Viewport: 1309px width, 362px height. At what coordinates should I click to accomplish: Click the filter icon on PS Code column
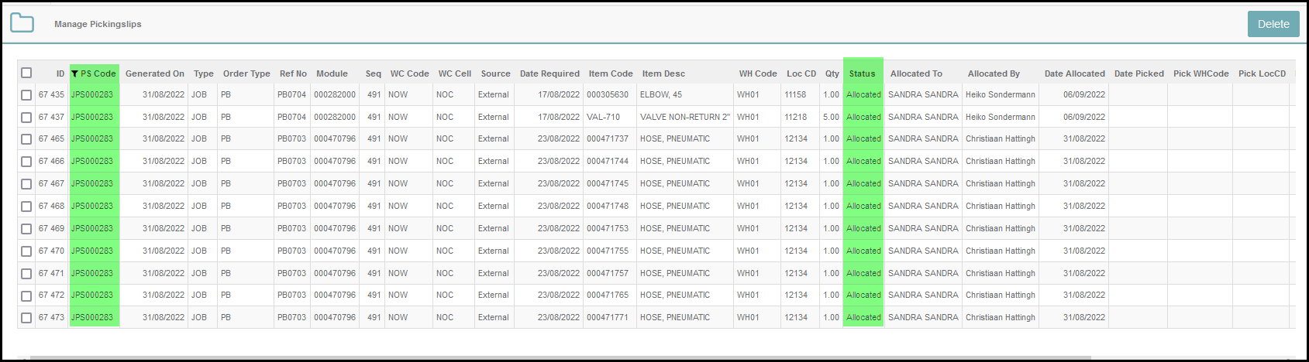point(74,73)
